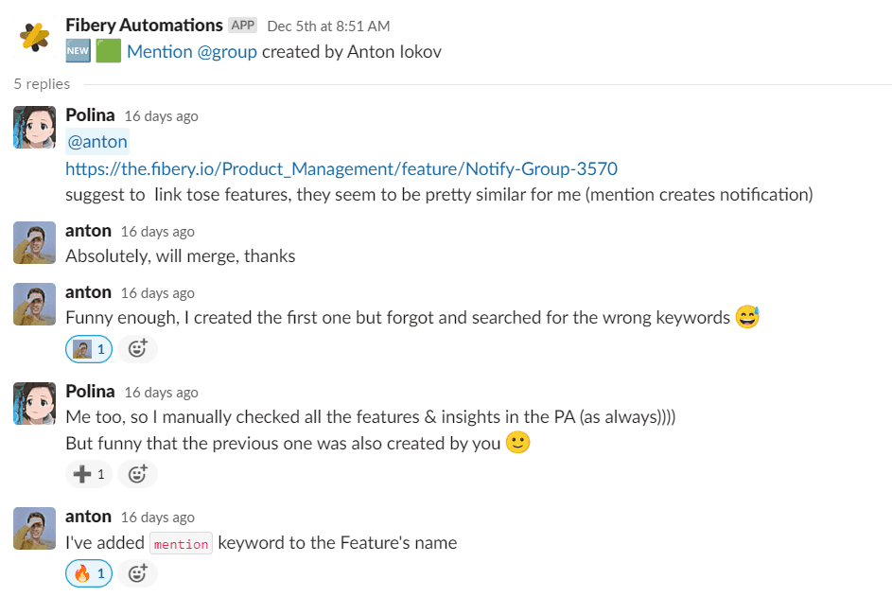Click anton's avatar on the last message
The height and width of the screenshot is (597, 892).
(35, 529)
